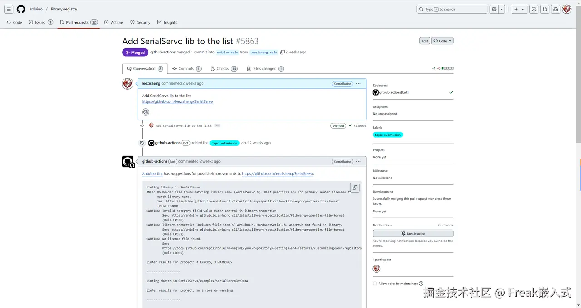This screenshot has height=308, width=581.
Task: Expand the Code dropdown button
Action: click(x=443, y=41)
